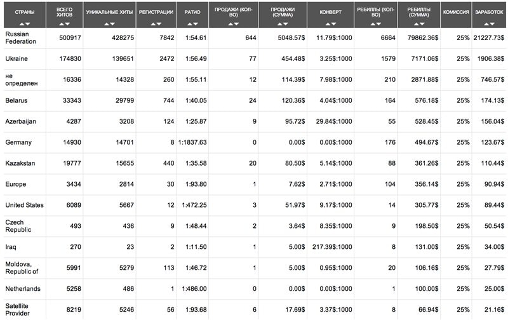Sort descending by Ребиллы (сумма) arrow
The width and height of the screenshot is (508, 320).
[x=422, y=24]
